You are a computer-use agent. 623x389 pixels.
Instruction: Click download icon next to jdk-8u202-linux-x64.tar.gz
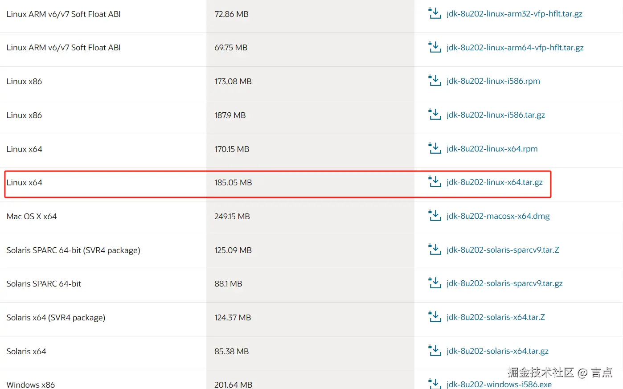point(434,182)
